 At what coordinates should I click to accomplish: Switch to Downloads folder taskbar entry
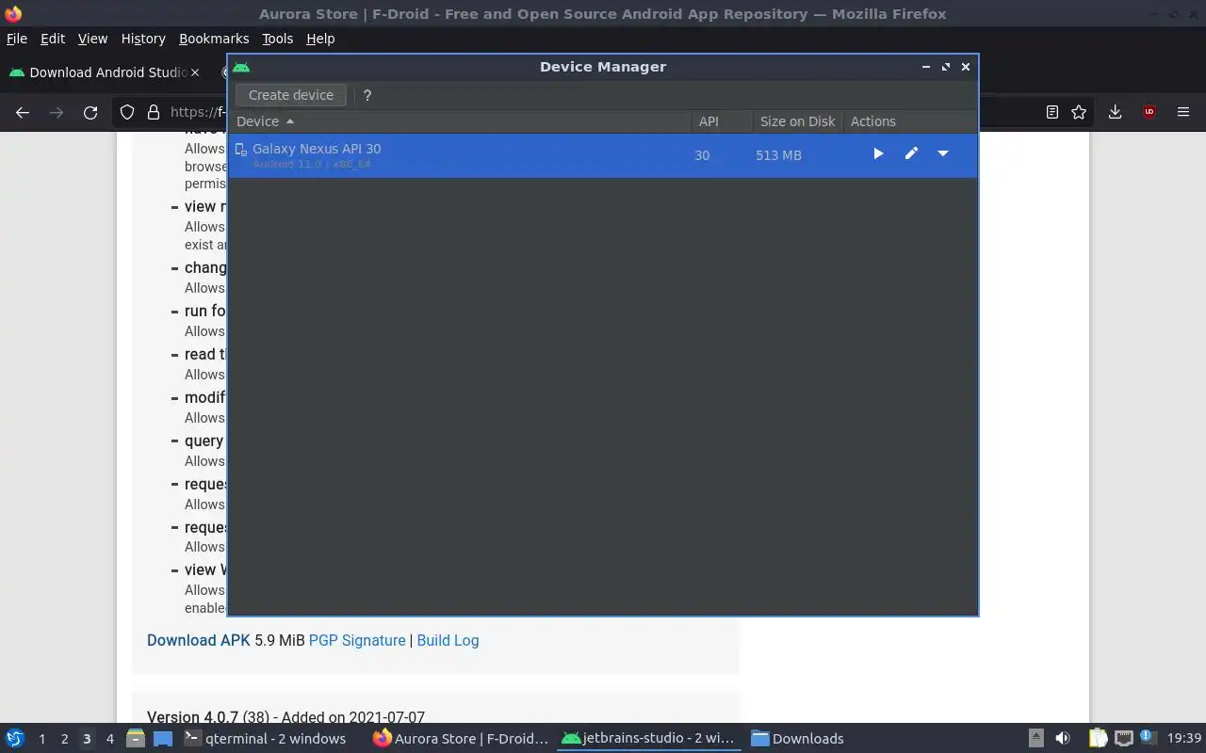coord(797,739)
